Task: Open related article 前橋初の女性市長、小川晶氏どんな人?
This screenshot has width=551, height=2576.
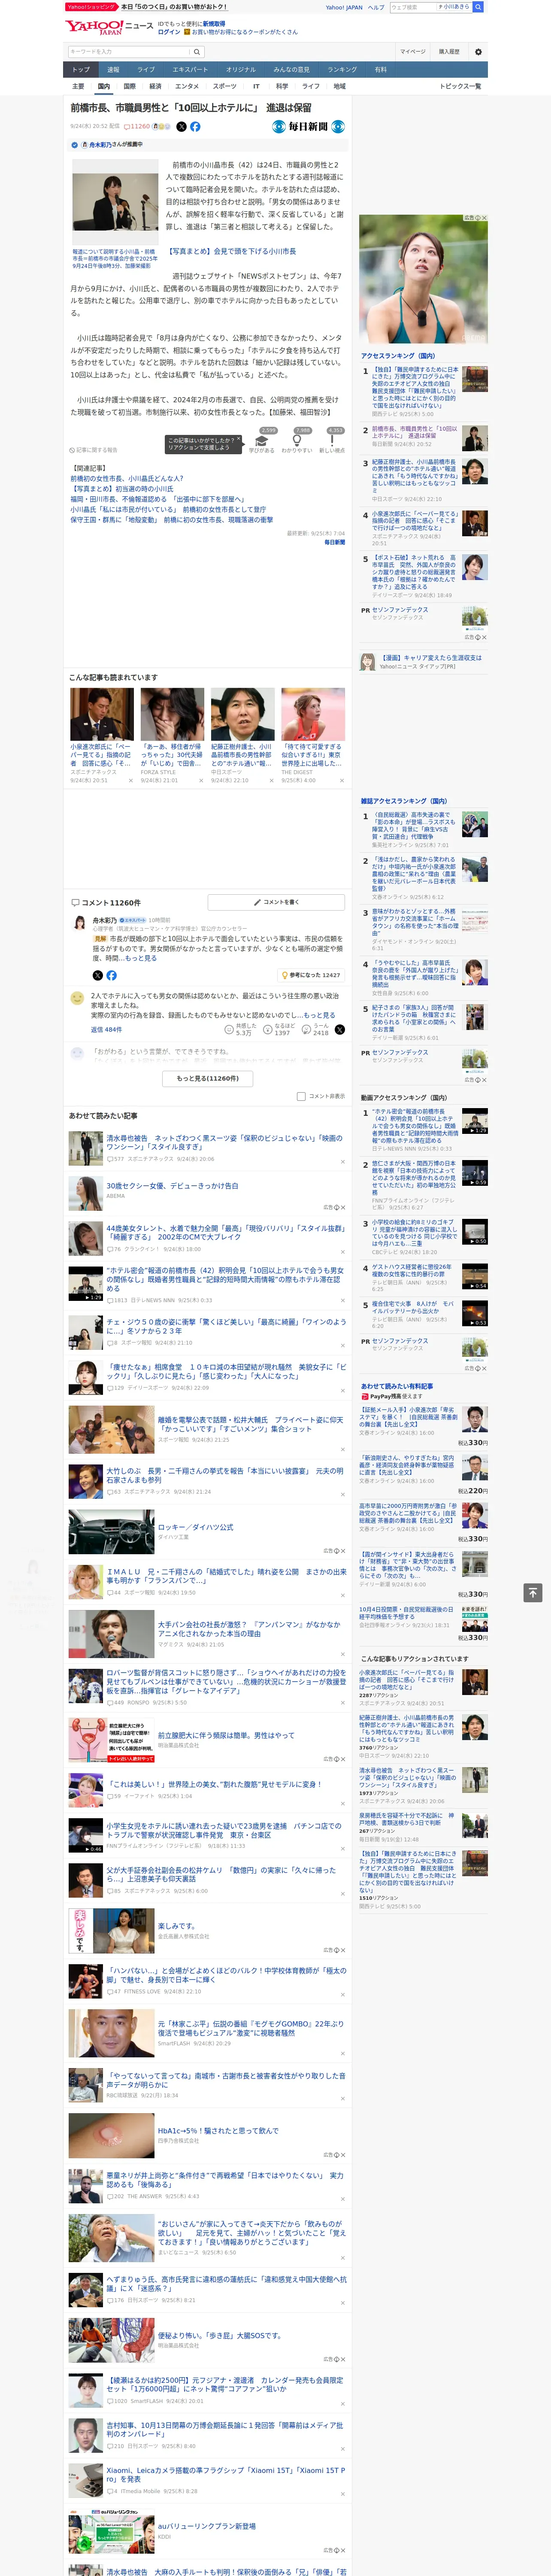Action: [x=126, y=479]
